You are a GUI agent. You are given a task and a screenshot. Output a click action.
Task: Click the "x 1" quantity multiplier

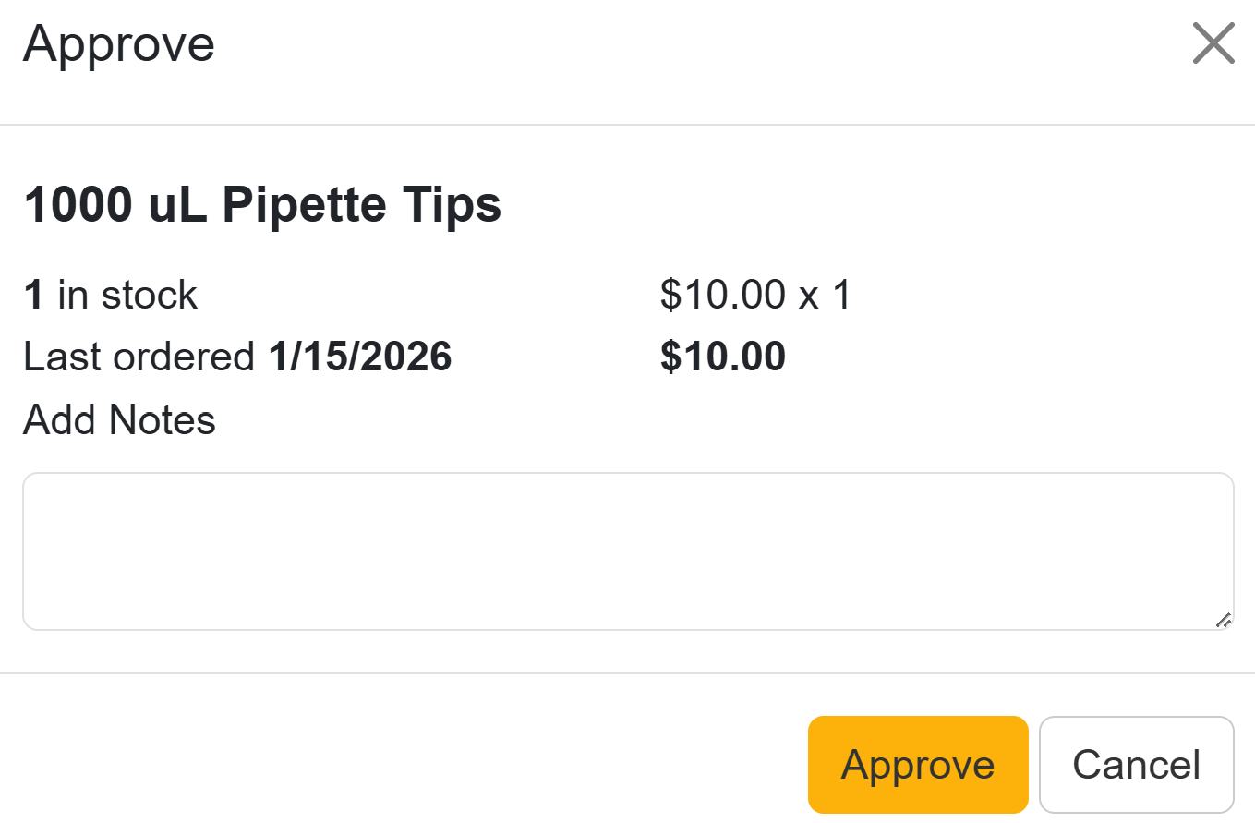(x=825, y=296)
